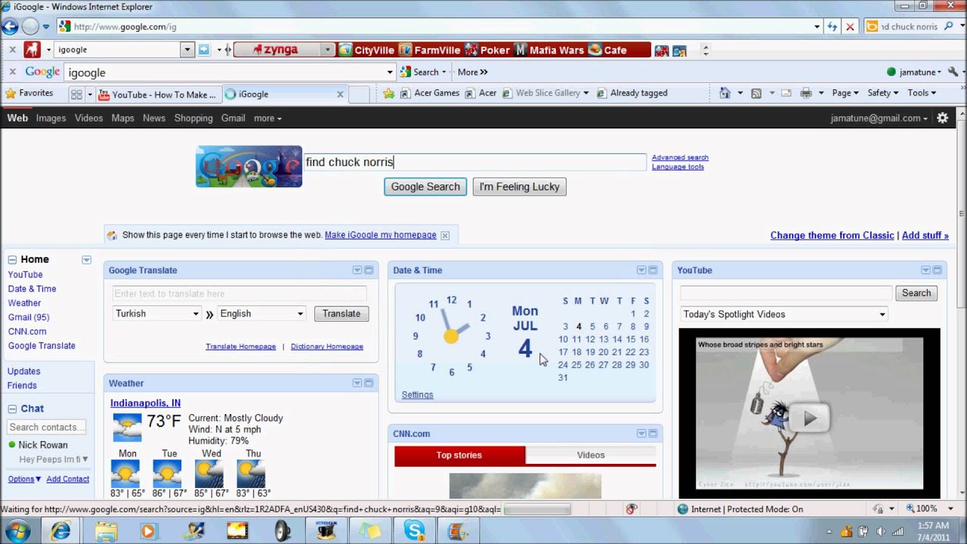Expand the jamatune@gmail.com account menu

point(879,118)
